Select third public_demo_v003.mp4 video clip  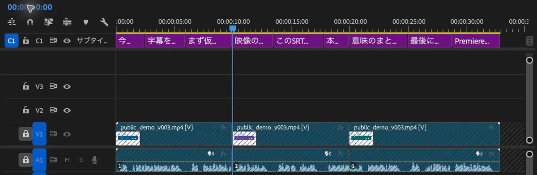(424, 134)
